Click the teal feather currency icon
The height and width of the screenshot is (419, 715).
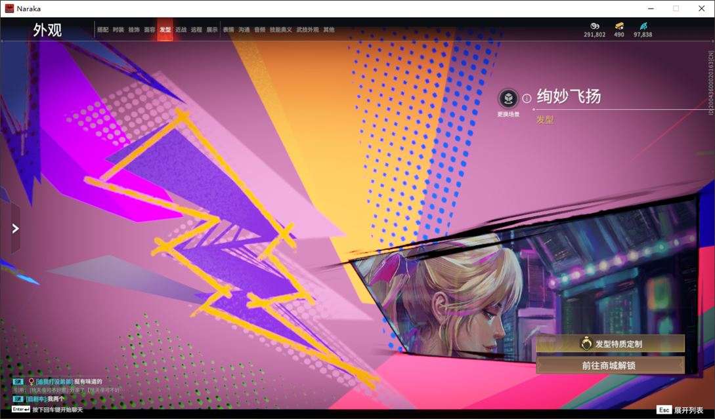point(643,26)
